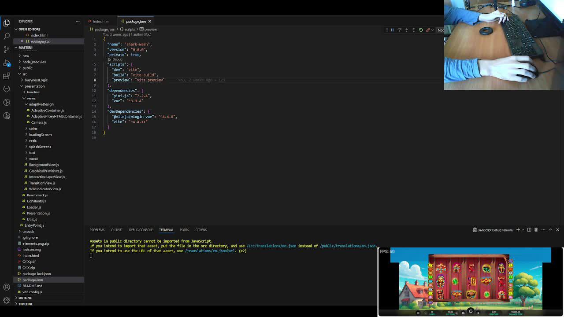
Task: Open terminal panel more actions menu
Action: [543, 230]
